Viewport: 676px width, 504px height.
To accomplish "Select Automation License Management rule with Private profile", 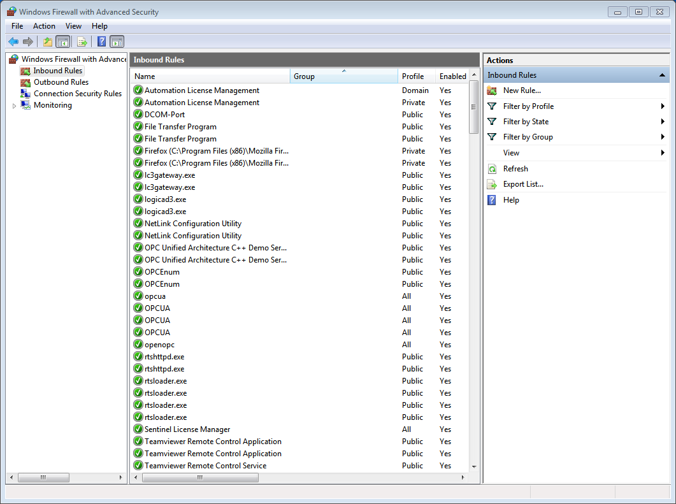I will [x=299, y=103].
